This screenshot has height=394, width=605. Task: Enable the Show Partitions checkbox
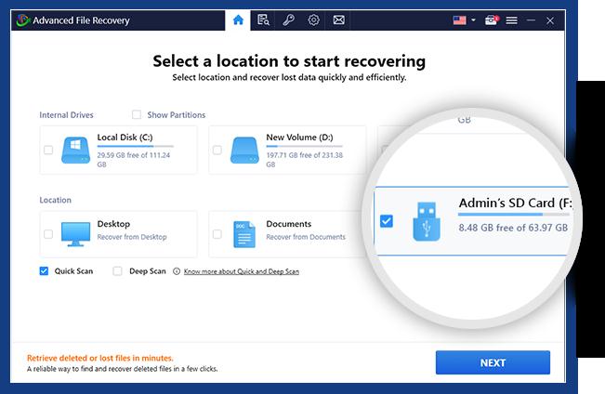137,115
